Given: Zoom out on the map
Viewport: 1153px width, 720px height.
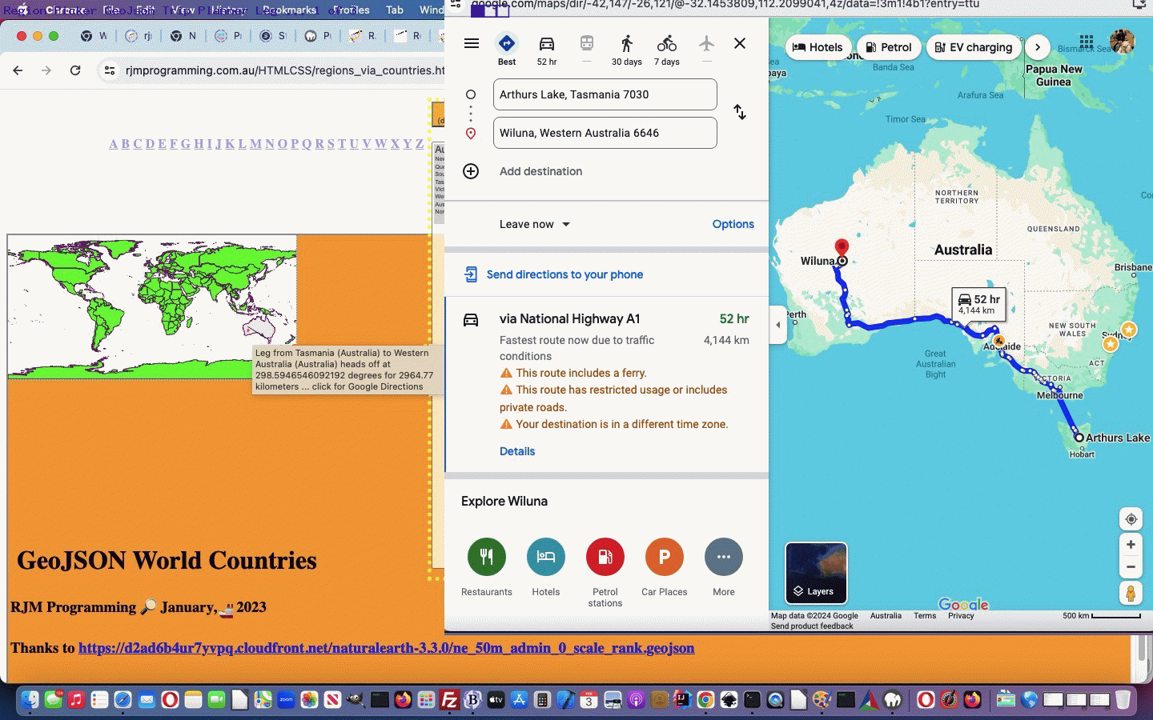Looking at the screenshot, I should 1131,567.
